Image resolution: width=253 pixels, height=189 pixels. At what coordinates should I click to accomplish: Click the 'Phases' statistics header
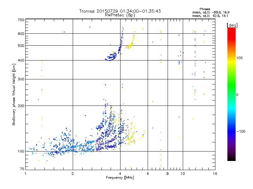(205, 9)
